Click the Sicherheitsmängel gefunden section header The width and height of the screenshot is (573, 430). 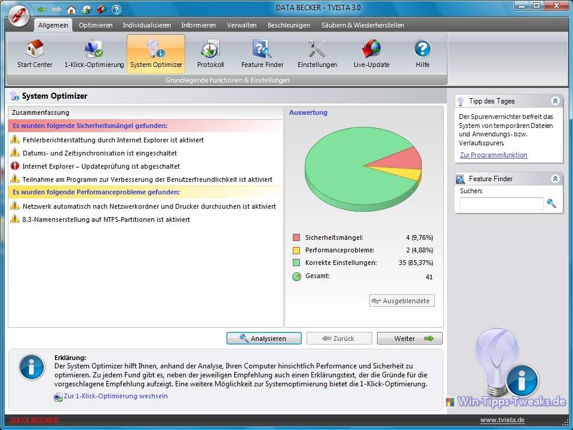pyautogui.click(x=145, y=126)
